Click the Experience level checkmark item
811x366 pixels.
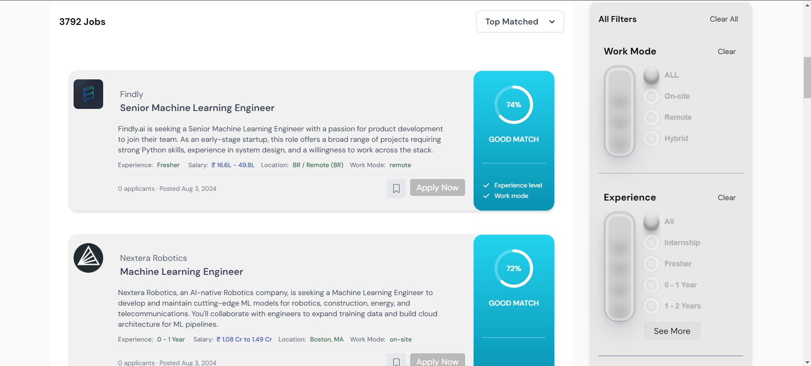pos(512,185)
